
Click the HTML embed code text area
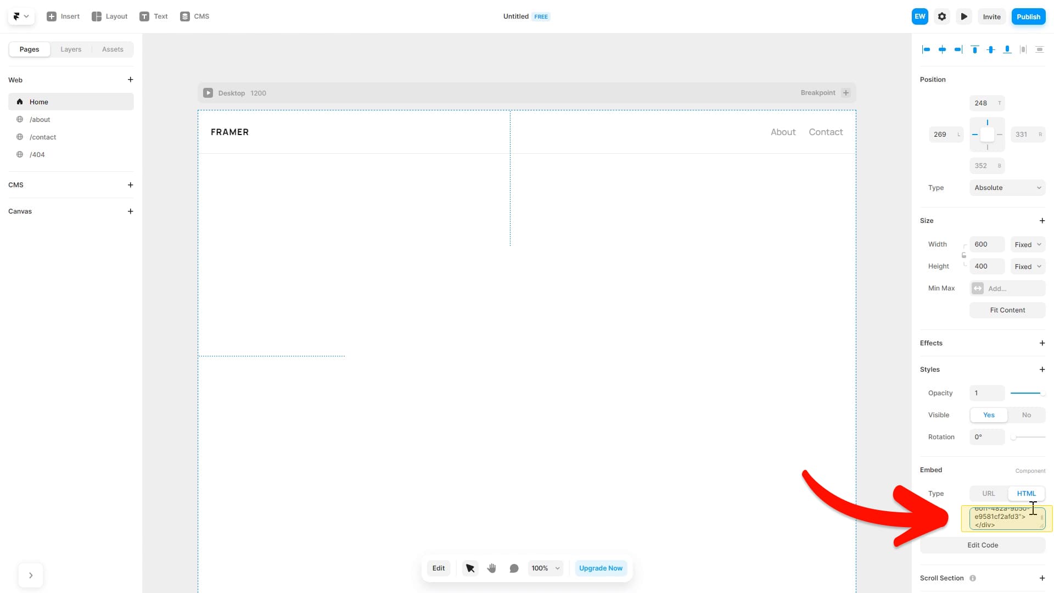point(1007,519)
